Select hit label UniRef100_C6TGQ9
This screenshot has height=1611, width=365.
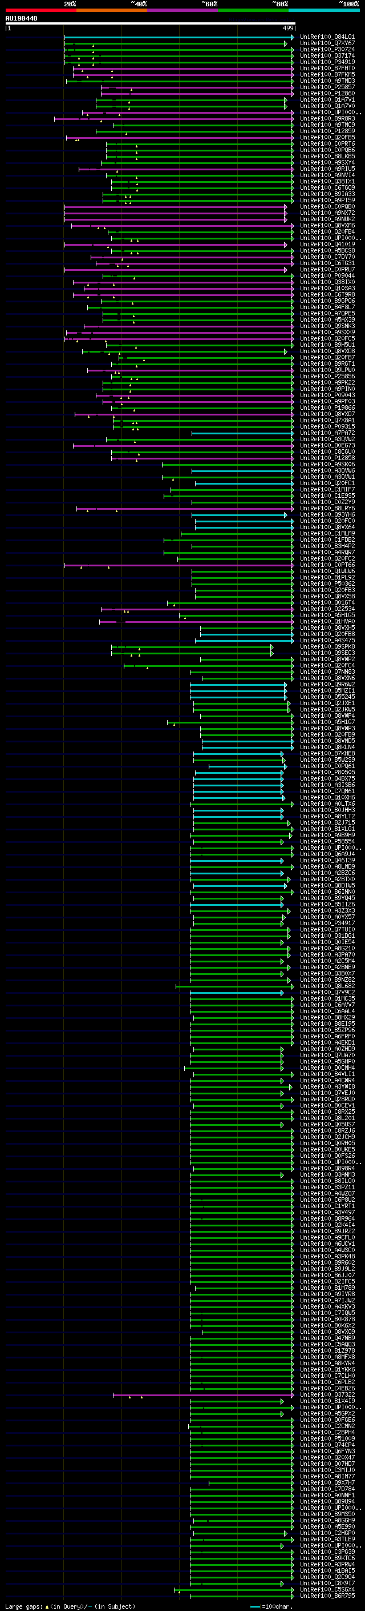tap(327, 187)
